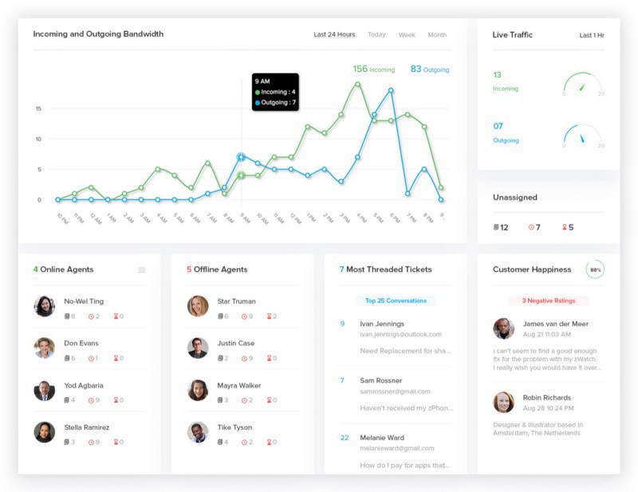Toggle the 156 Incoming chart legend
The width and height of the screenshot is (638, 492).
(373, 69)
